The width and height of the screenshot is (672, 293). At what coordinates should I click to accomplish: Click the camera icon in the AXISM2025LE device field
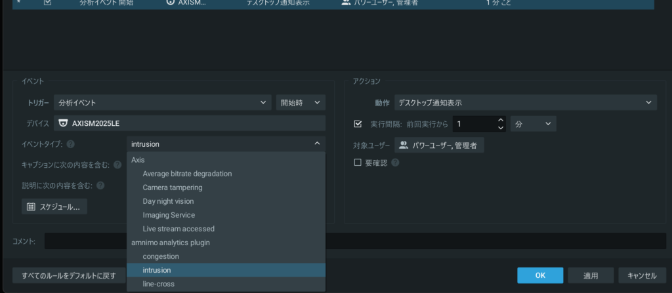click(63, 123)
